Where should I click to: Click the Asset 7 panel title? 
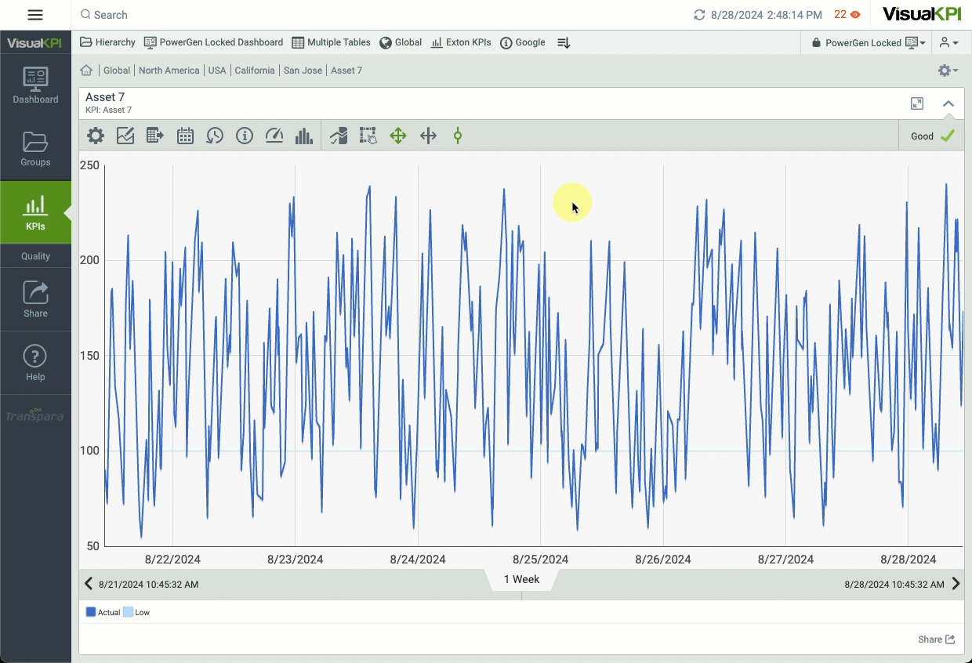(105, 97)
